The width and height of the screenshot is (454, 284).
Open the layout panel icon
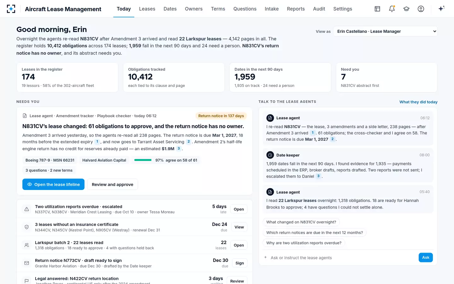click(x=377, y=9)
